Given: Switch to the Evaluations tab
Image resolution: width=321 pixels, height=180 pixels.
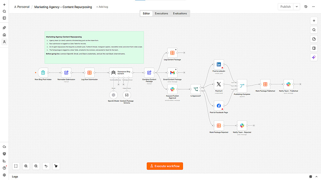Looking at the screenshot, I should point(180,13).
